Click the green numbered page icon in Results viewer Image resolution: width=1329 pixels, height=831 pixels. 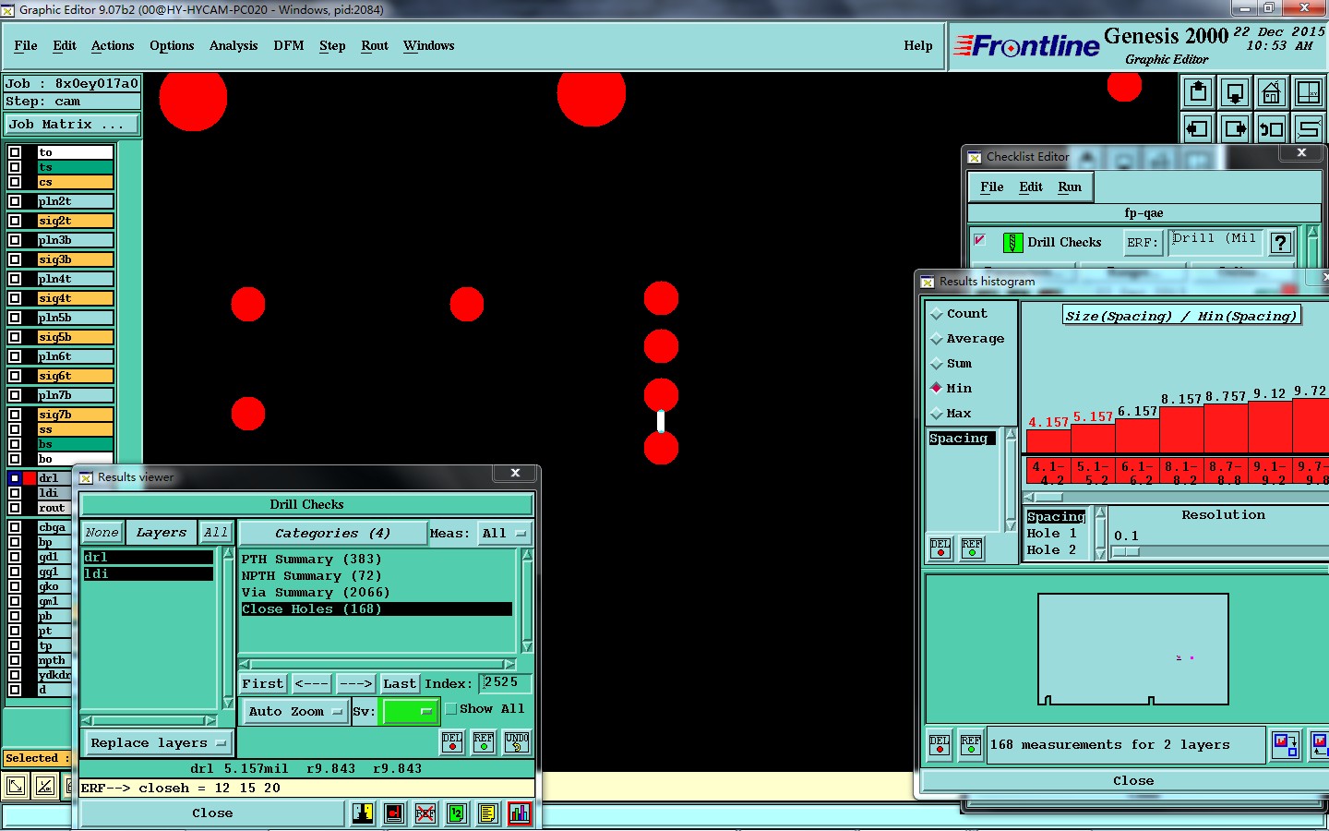click(457, 813)
